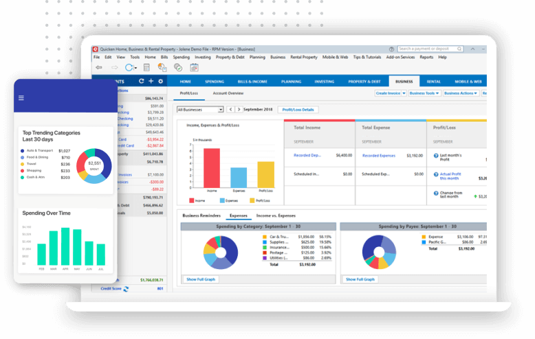
Task: Switch to the SPENDING tab
Action: (215, 82)
